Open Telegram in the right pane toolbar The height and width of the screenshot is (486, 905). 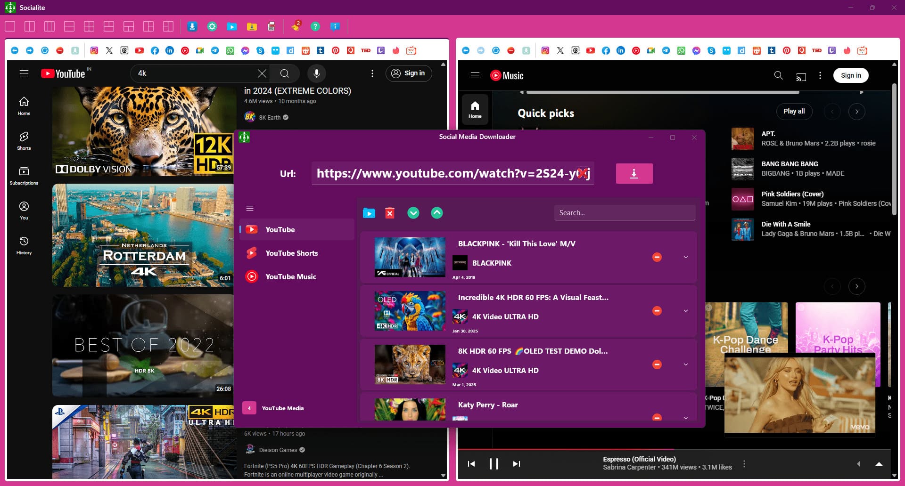666,50
